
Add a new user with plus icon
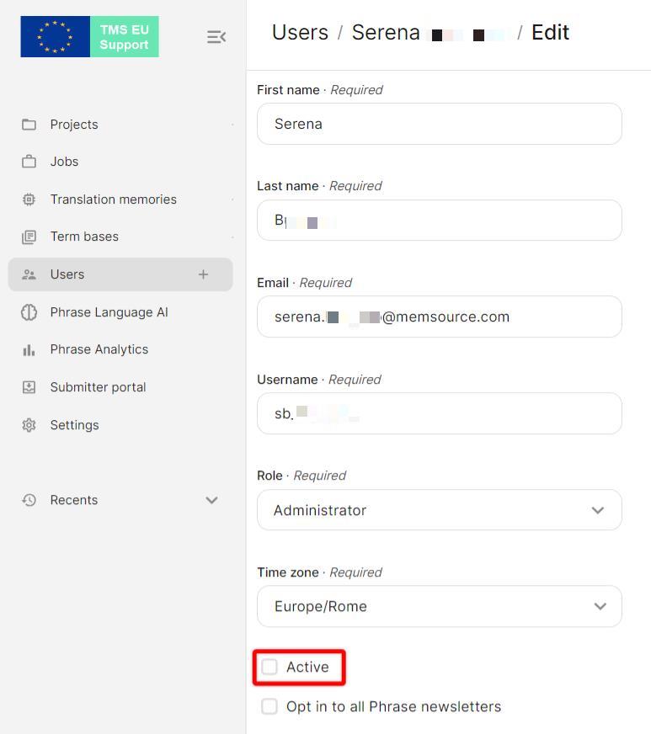tap(203, 274)
